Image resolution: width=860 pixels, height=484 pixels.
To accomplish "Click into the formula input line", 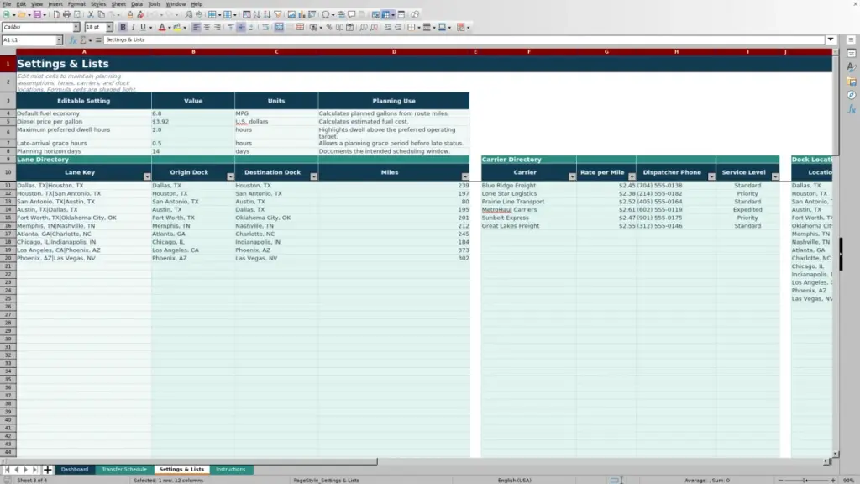I will [x=464, y=39].
